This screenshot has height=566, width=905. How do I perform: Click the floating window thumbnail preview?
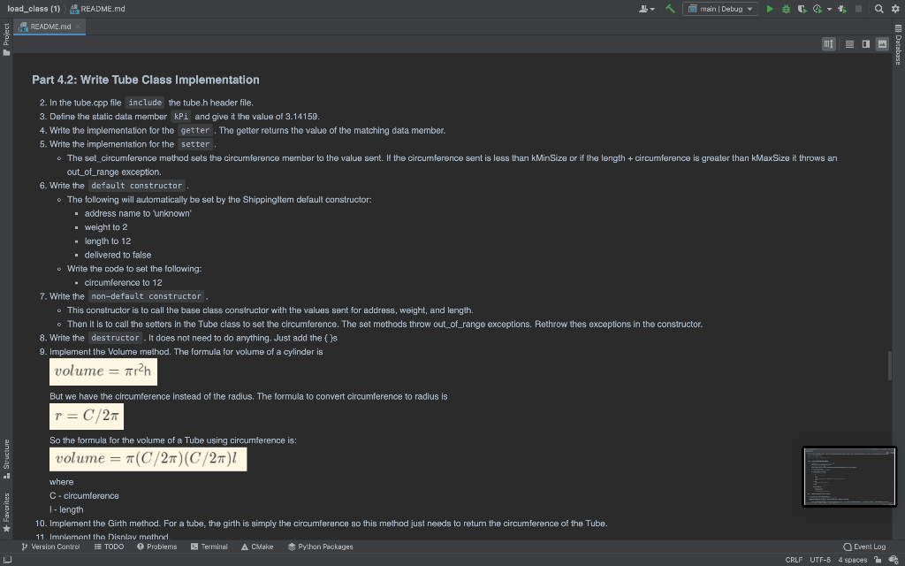pos(849,477)
